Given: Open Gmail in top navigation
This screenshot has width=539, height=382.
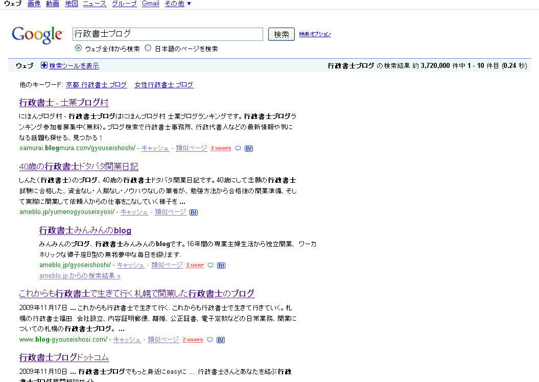Looking at the screenshot, I should (x=151, y=4).
